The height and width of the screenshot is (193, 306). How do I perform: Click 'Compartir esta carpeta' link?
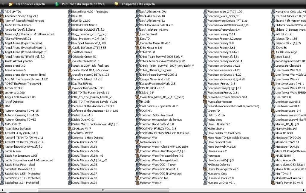coord(138,4)
